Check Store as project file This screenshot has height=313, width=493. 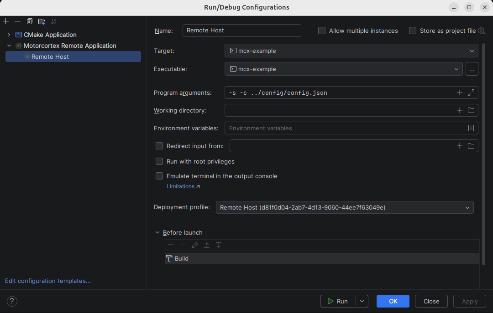pyautogui.click(x=413, y=31)
